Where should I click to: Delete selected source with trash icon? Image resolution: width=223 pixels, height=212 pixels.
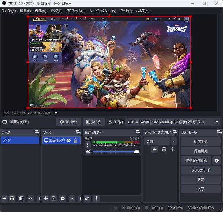point(54,198)
